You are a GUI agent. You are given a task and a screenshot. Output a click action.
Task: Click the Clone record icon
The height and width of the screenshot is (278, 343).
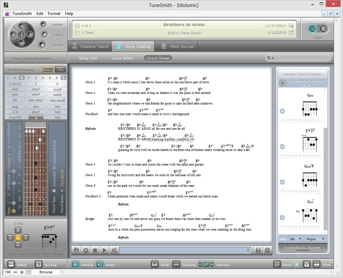(44, 35)
